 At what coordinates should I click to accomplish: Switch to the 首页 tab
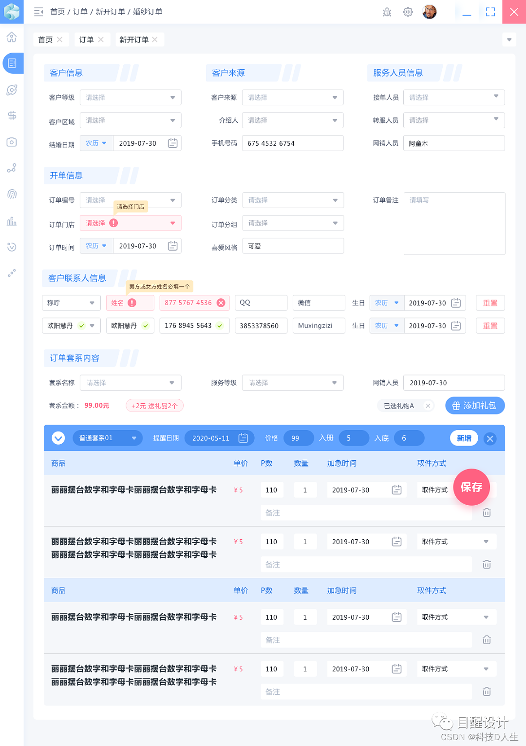pos(45,39)
